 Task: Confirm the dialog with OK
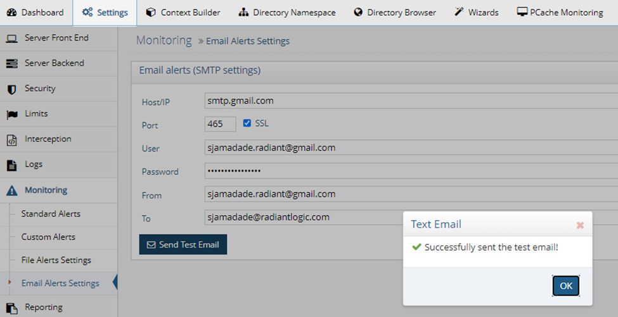coord(565,286)
